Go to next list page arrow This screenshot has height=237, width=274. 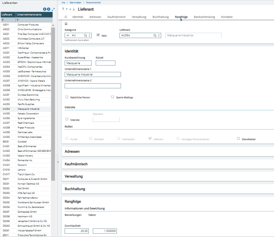pyautogui.click(x=48, y=9)
